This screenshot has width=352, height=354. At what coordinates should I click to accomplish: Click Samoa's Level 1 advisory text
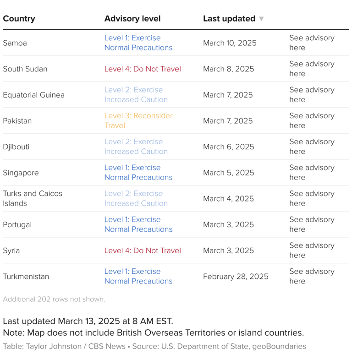point(138,43)
